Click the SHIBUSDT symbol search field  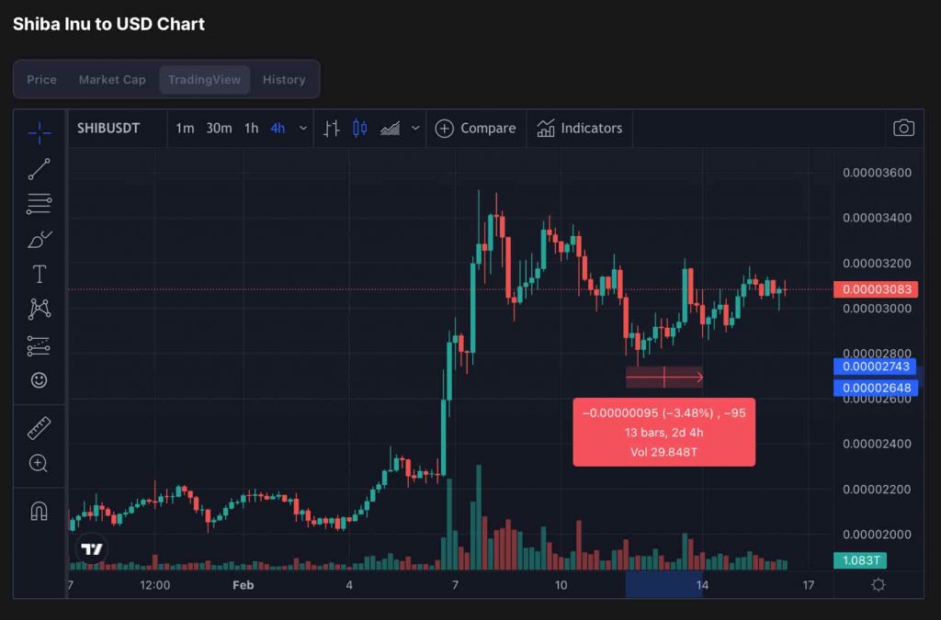pos(108,129)
